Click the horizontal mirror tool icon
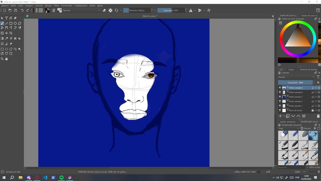The image size is (321, 181). point(191,10)
